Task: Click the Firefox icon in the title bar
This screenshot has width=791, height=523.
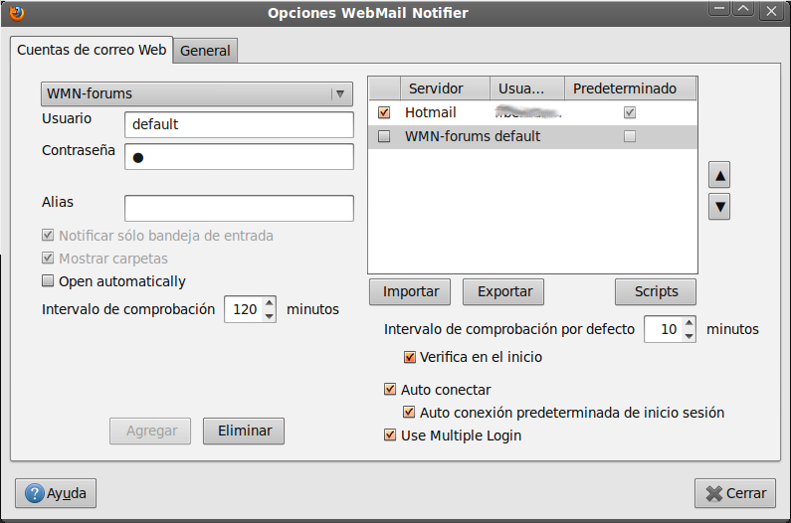Action: pyautogui.click(x=17, y=13)
